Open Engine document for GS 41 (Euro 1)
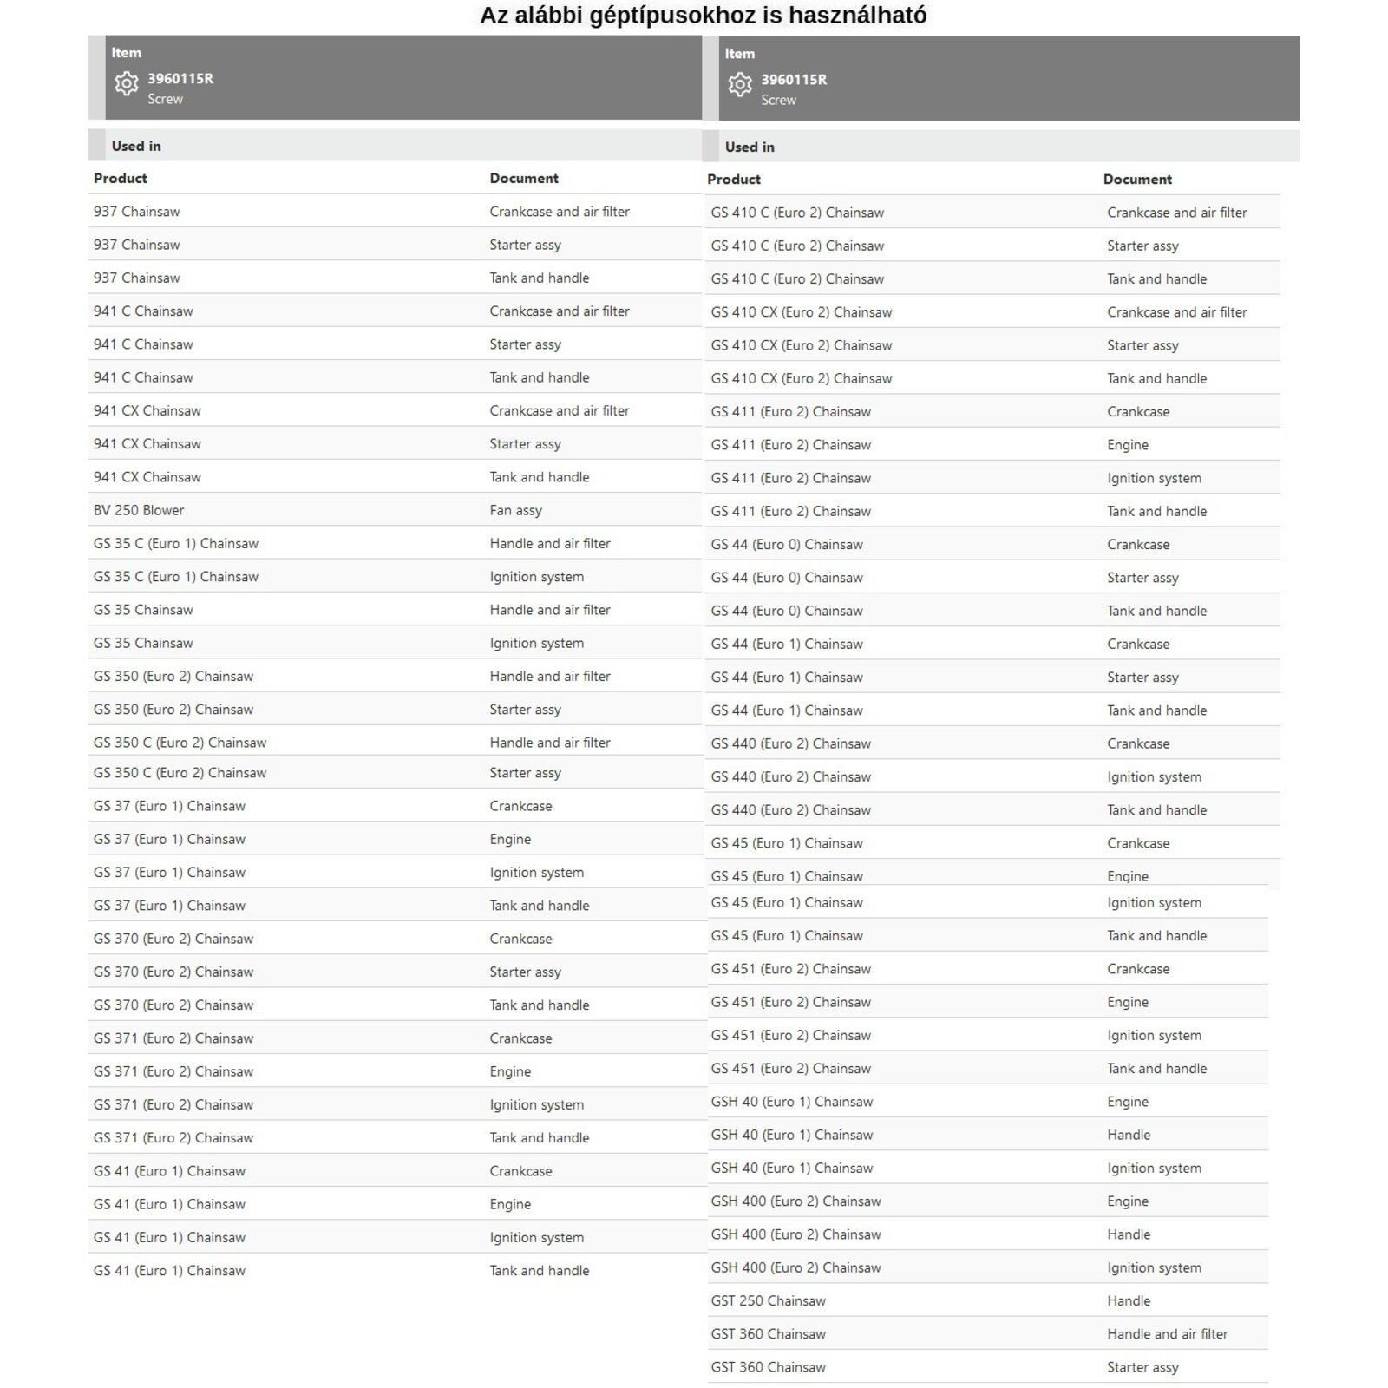Image resolution: width=1388 pixels, height=1388 pixels. point(510,1204)
